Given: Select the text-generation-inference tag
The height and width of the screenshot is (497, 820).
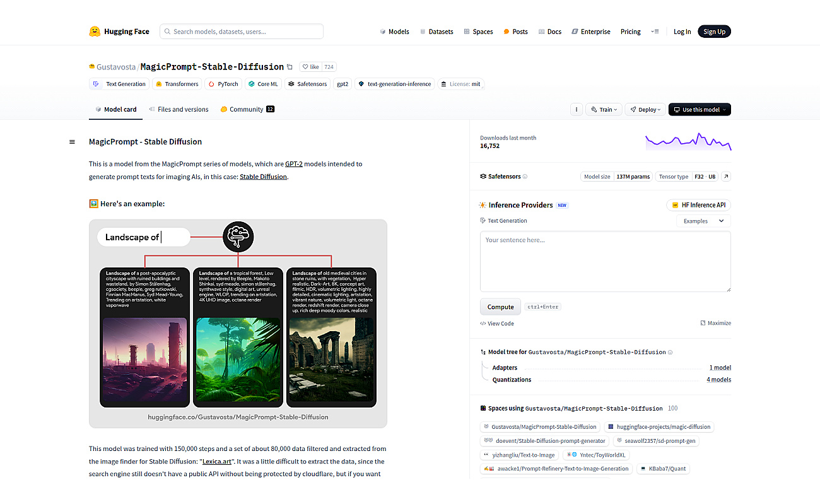Looking at the screenshot, I should pos(395,84).
